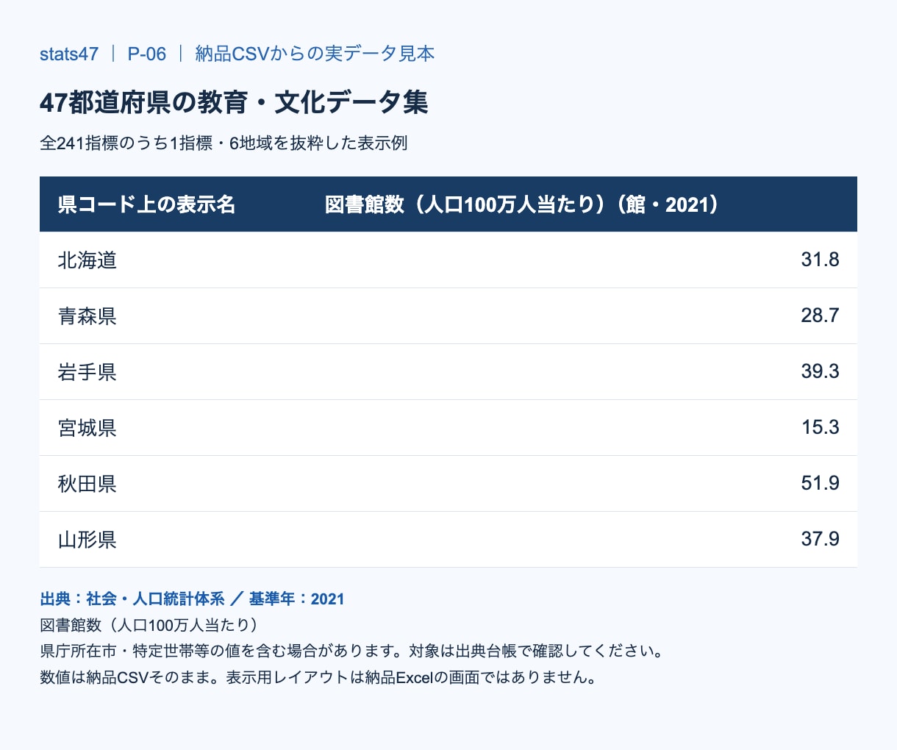Image resolution: width=897 pixels, height=750 pixels.
Task: Click the value 15.3
Action: tap(820, 427)
